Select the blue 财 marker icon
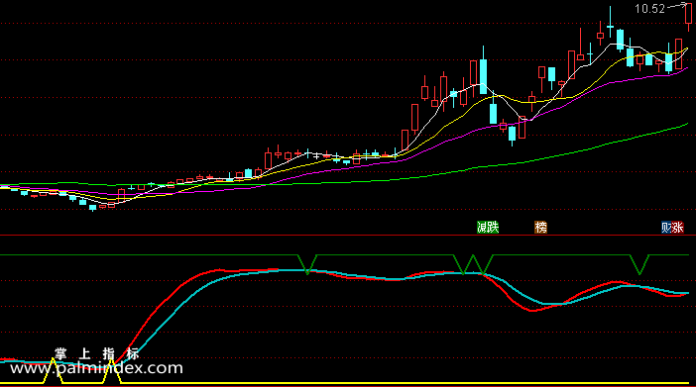696x387 pixels. tap(666, 228)
